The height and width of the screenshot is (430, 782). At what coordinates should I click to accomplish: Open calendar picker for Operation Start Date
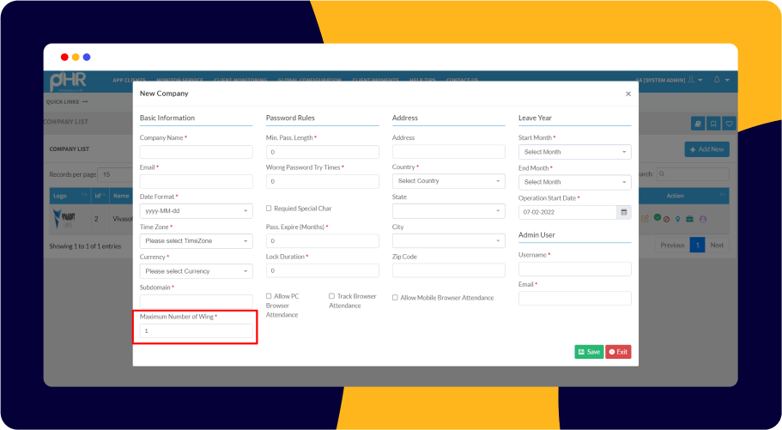point(624,212)
